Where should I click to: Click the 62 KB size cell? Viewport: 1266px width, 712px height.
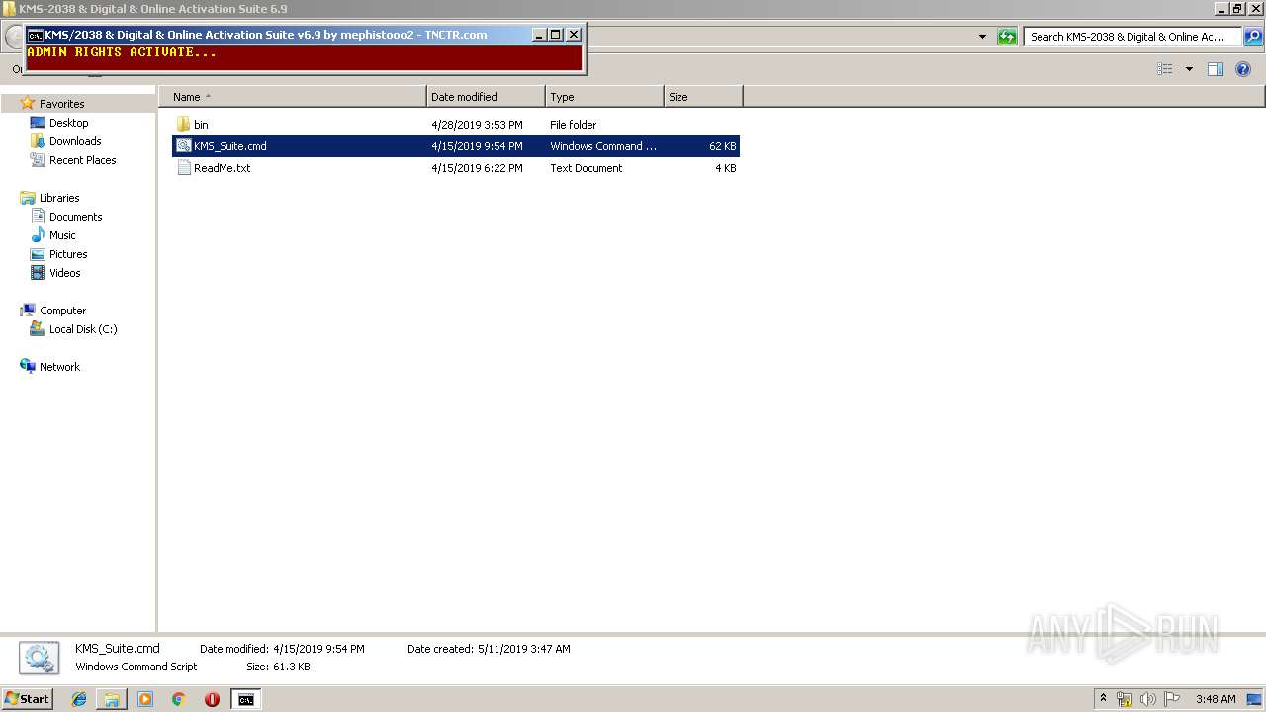pos(723,146)
